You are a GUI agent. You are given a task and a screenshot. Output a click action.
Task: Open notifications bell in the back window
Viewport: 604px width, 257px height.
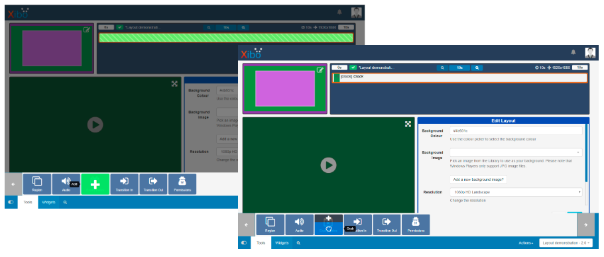point(339,12)
